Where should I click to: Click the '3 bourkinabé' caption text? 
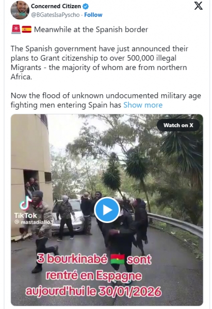coord(72,259)
